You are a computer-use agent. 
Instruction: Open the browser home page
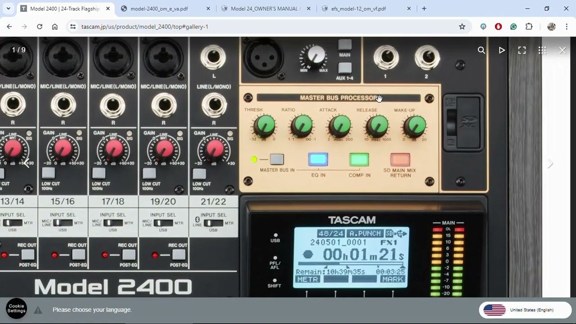pyautogui.click(x=55, y=27)
